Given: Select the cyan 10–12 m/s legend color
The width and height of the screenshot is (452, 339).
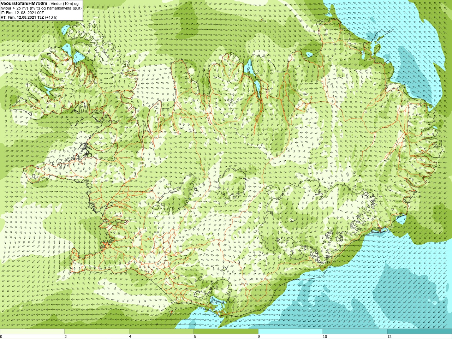Looking at the screenshot, I should (x=355, y=332).
